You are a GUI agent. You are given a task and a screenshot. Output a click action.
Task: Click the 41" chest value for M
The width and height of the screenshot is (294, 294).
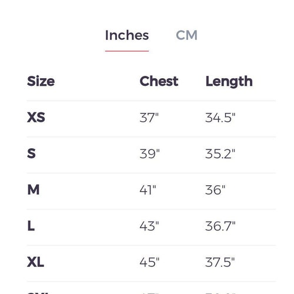pyautogui.click(x=148, y=190)
